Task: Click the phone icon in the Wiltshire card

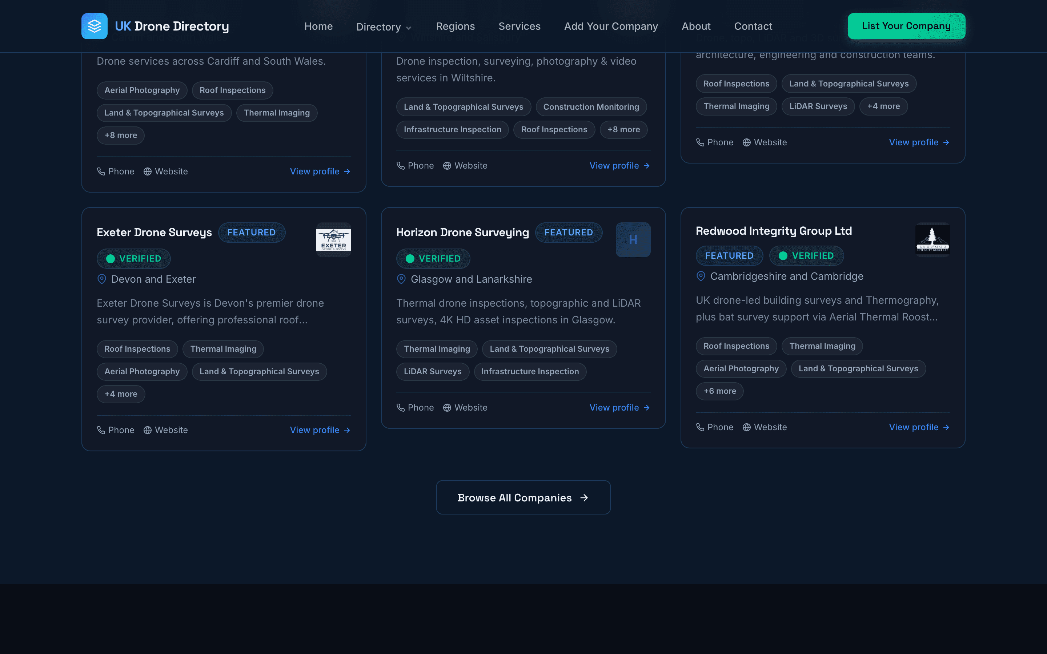Action: click(401, 166)
